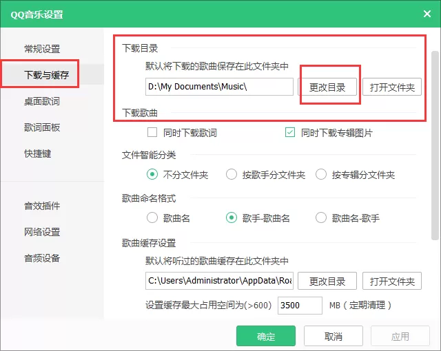Uncheck 同时下载专辑图片 checkbox
Image resolution: width=441 pixels, height=351 pixels.
coord(290,132)
